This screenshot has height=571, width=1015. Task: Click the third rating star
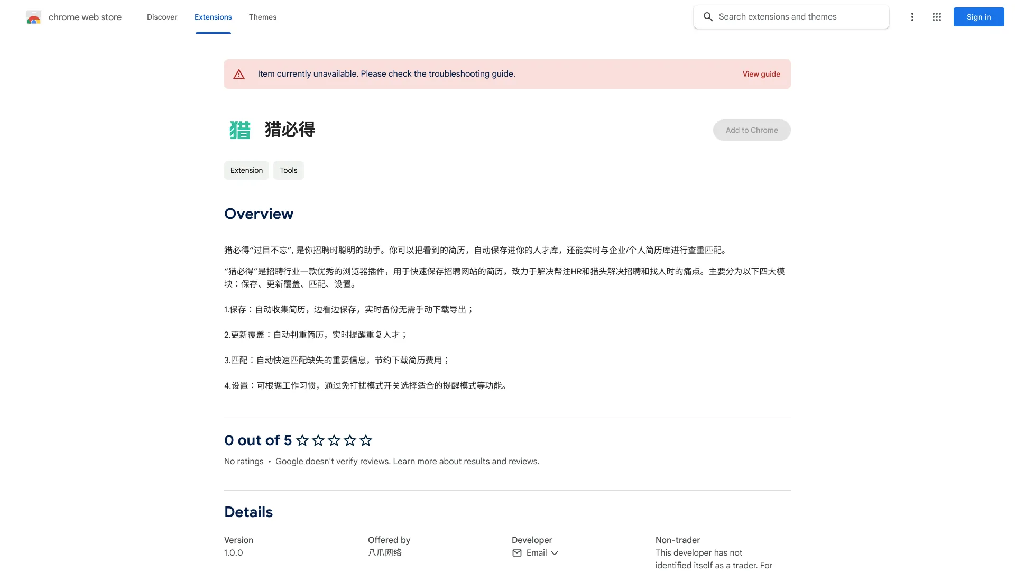point(334,440)
